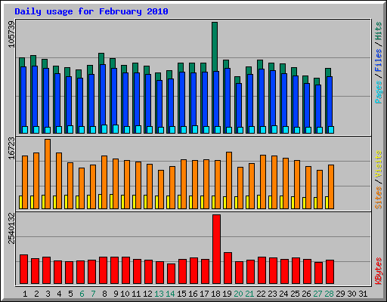Screen dimensions: 387x302
Task: Click day label 3 on x-axis
Action: click(x=48, y=294)
